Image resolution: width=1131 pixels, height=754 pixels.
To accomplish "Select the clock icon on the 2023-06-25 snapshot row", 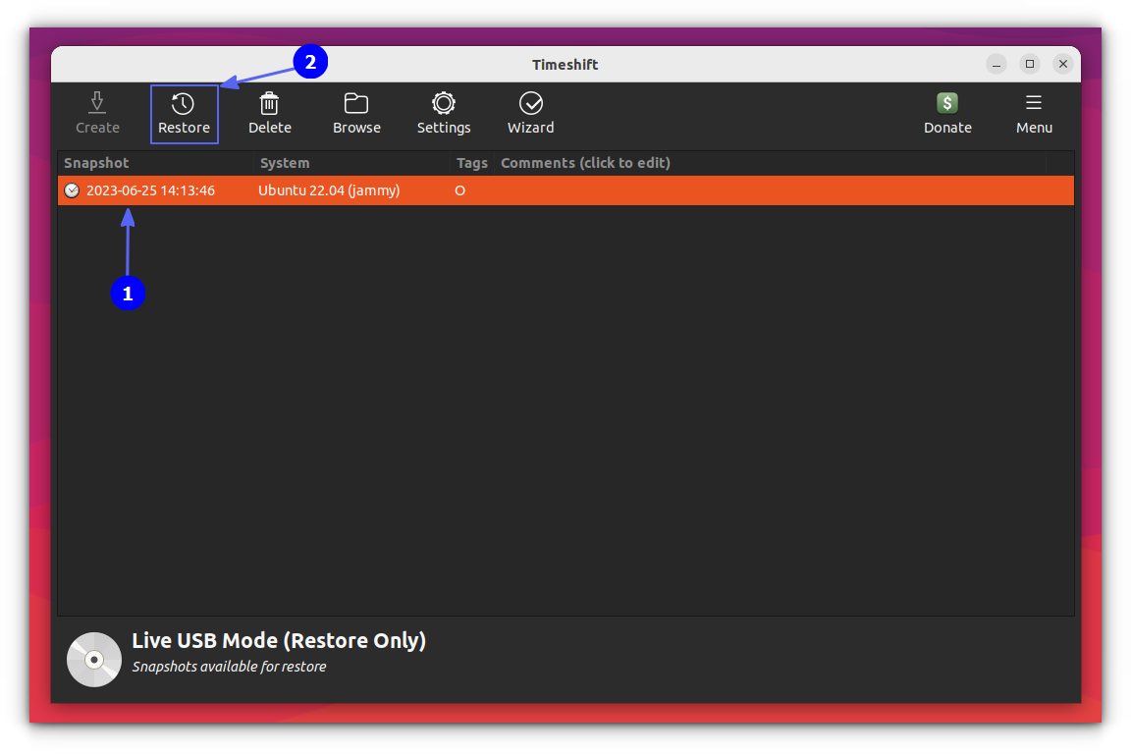I will coord(72,190).
